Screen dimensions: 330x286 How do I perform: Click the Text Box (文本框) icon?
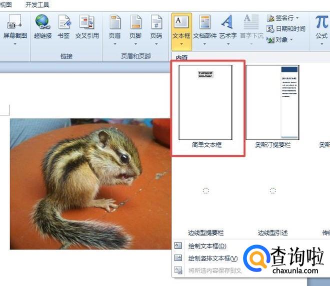(181, 22)
